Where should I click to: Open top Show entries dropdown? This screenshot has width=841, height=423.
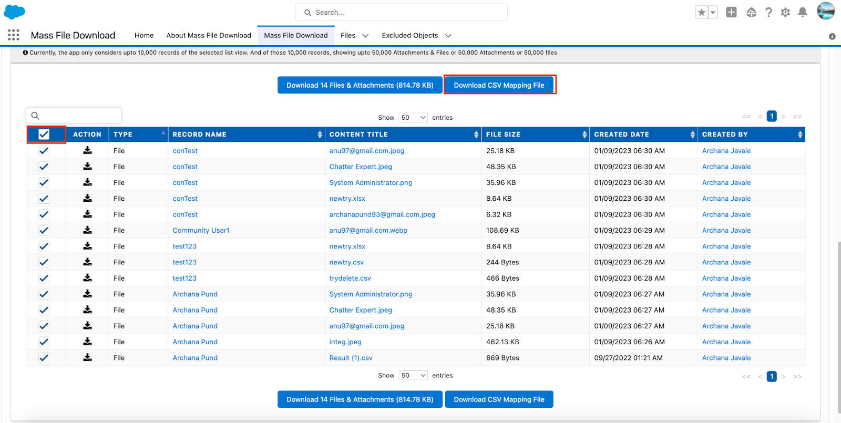tap(413, 118)
